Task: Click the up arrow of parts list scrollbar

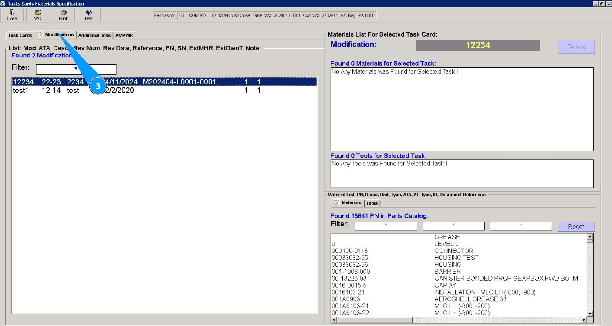Action: 590,238
